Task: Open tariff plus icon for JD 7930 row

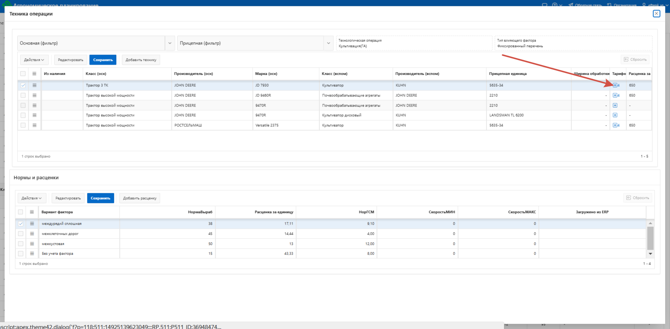Action: coord(615,85)
